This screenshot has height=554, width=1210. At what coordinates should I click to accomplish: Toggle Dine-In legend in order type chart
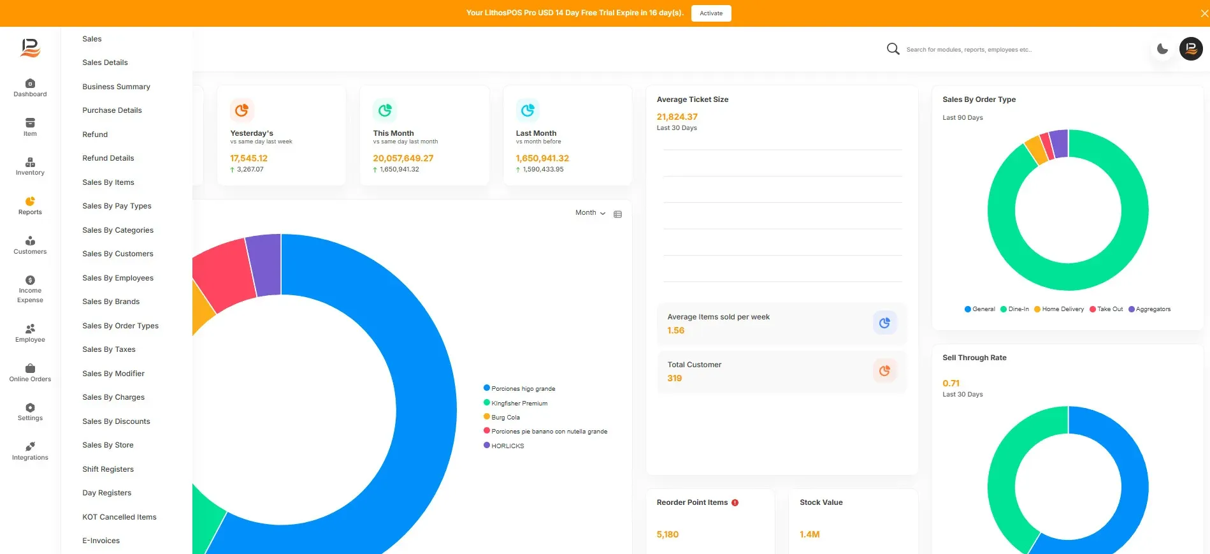[x=1014, y=309]
